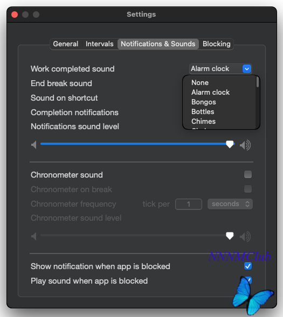
Task: Switch to the General tab
Action: tap(66, 44)
